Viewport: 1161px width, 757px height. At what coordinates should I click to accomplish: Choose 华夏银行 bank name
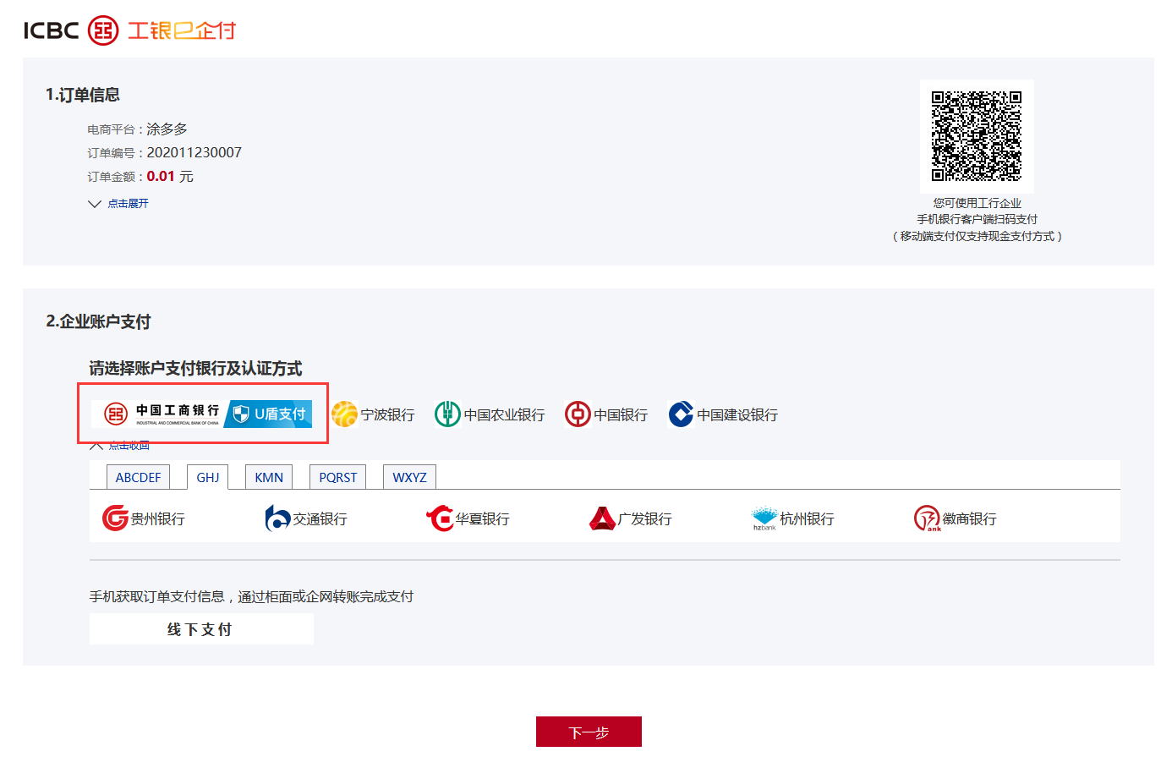point(483,518)
